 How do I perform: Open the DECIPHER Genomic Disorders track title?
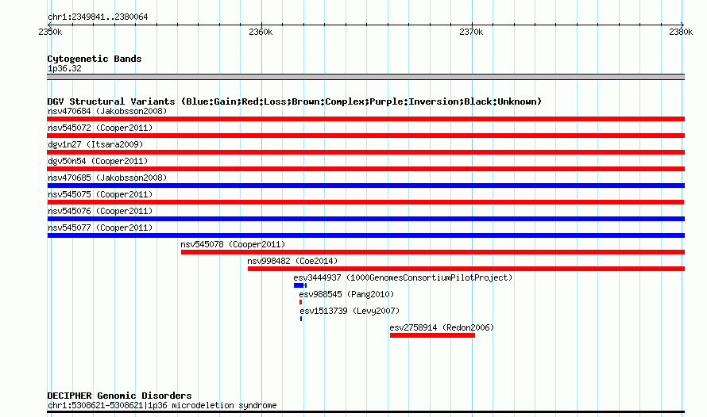coord(119,396)
